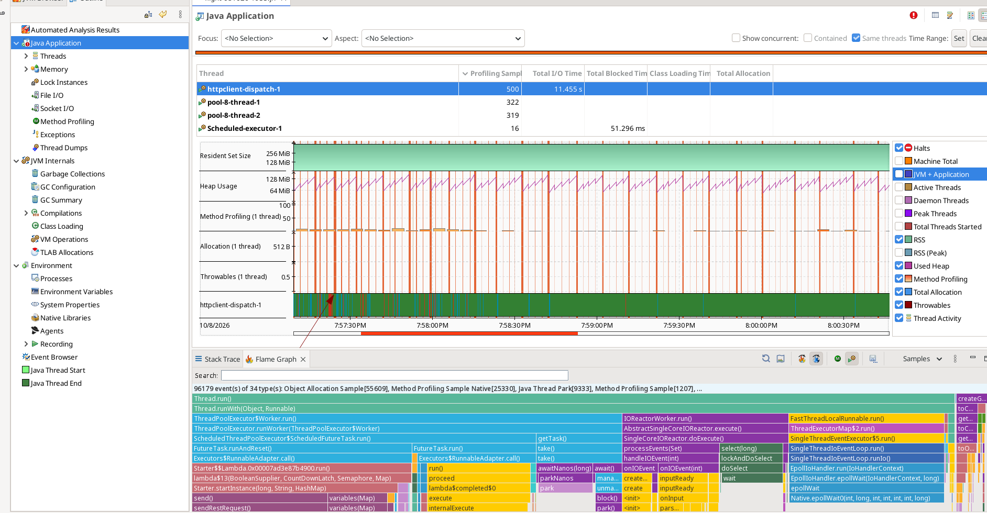987x513 pixels.
Task: Expand the Threads tree node
Action: coord(26,56)
